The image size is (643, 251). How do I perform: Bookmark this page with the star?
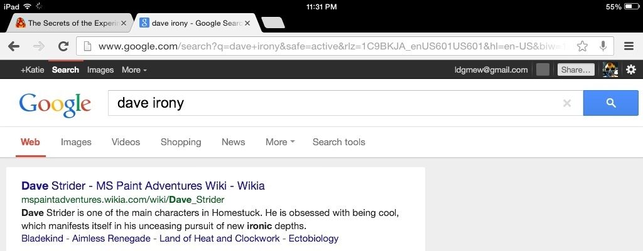582,46
